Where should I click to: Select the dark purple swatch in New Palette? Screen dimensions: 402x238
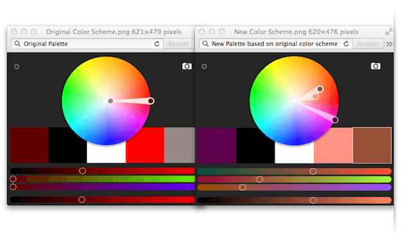pos(217,145)
